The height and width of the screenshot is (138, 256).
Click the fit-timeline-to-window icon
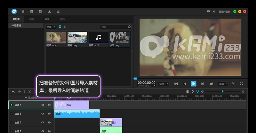(188, 92)
